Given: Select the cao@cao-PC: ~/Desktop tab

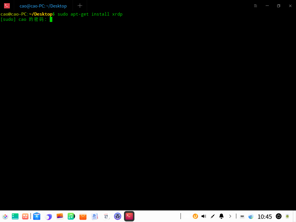Looking at the screenshot, I should tap(43, 6).
